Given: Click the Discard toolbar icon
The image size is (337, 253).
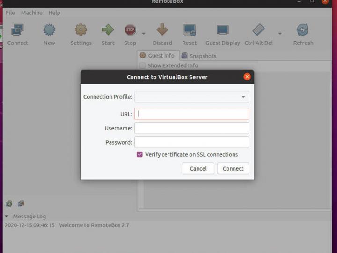Looking at the screenshot, I should tap(162, 31).
